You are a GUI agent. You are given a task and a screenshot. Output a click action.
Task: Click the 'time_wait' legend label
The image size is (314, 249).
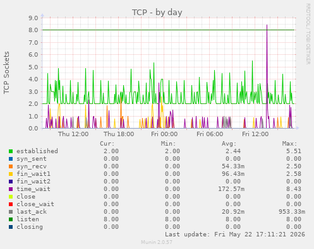[33, 189]
